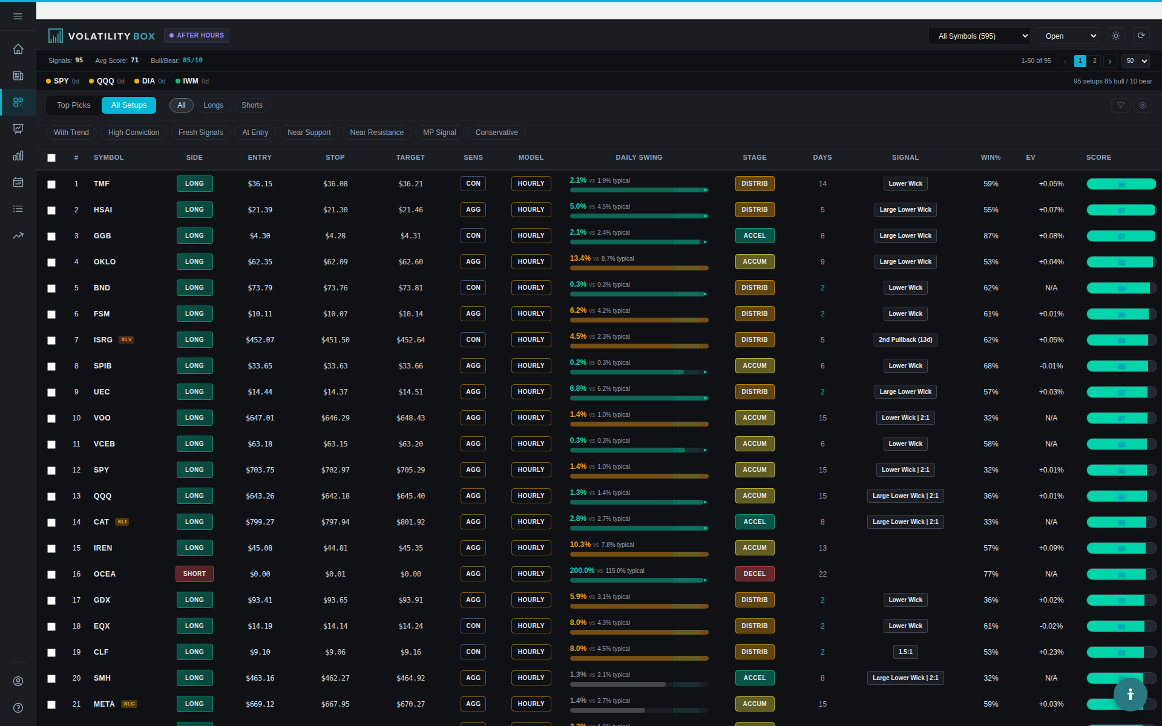Screen dimensions: 1162x726
Task: Open the help question mark icon
Action: click(18, 708)
